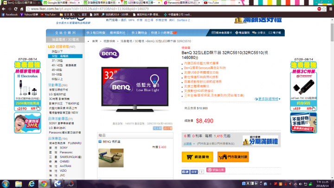Screen dimensions: 334x188
Task: Click the Windows Start button
Action: (x=6, y=184)
